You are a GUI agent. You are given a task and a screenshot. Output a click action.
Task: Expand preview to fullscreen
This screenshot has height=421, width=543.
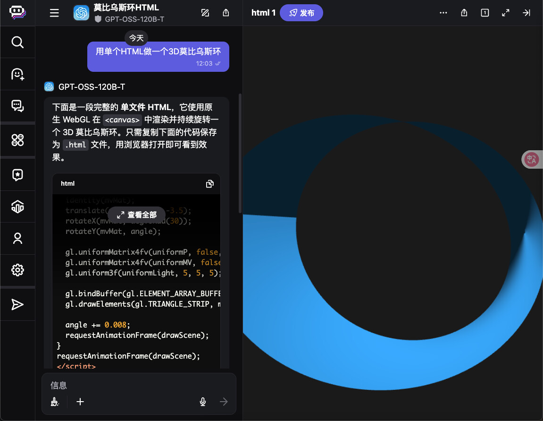506,13
